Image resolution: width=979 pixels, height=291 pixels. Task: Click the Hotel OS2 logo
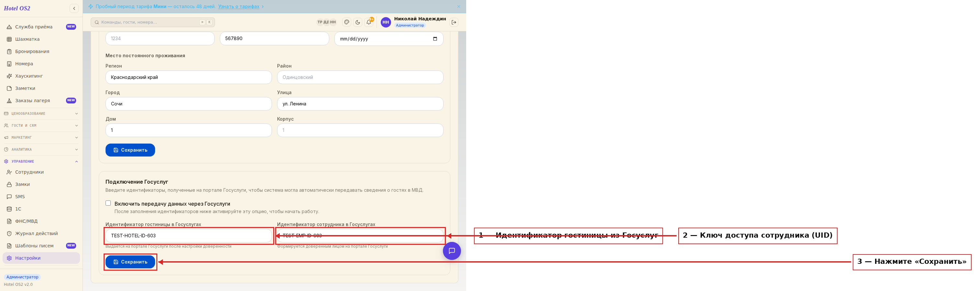coord(17,8)
